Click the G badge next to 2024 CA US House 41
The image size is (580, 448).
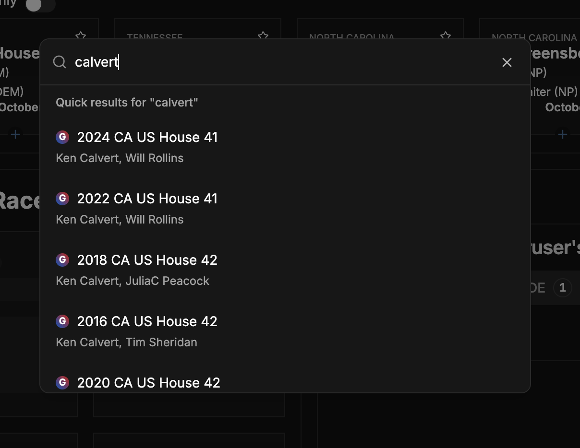[62, 137]
